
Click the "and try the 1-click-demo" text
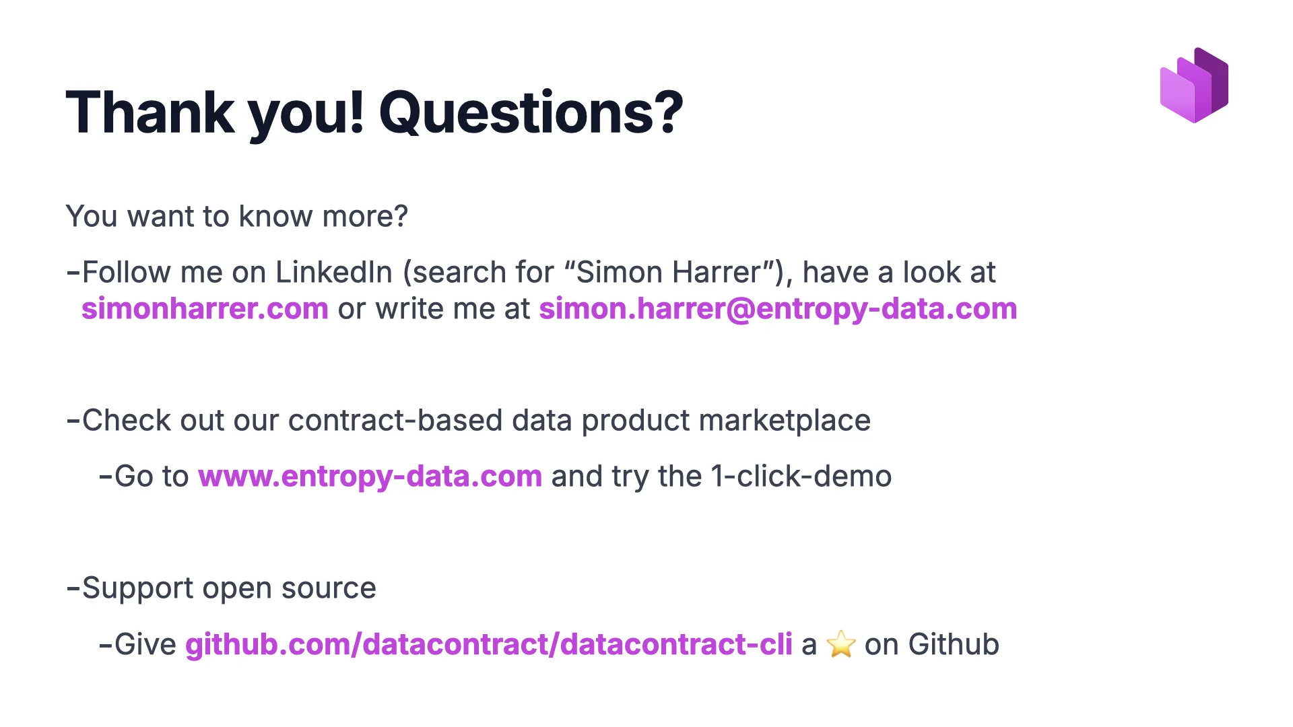click(721, 477)
